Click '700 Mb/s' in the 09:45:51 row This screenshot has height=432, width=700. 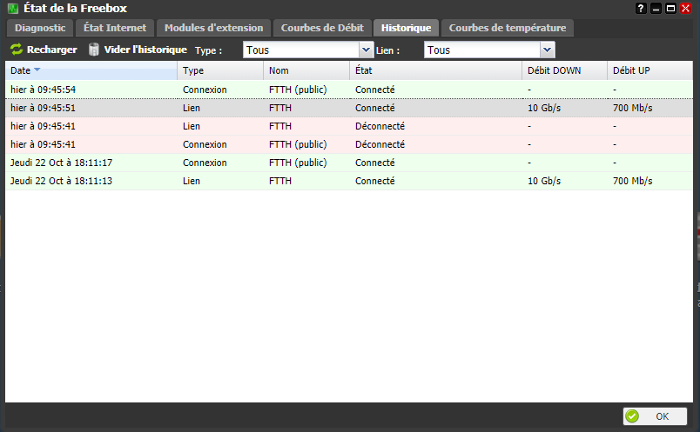pyautogui.click(x=633, y=108)
